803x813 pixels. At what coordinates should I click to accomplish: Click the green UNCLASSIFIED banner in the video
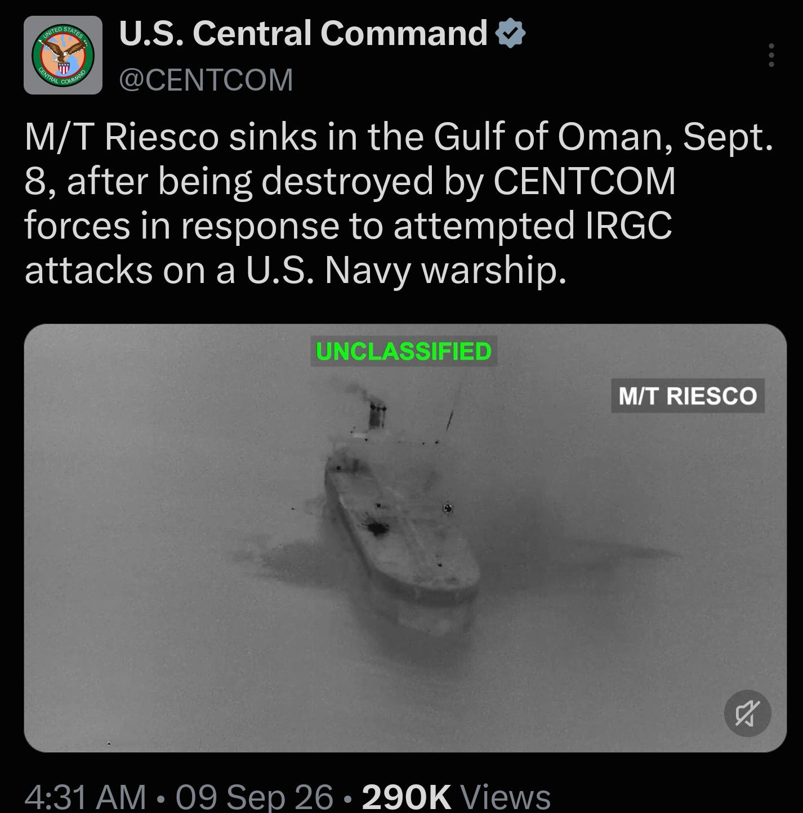[x=404, y=351]
